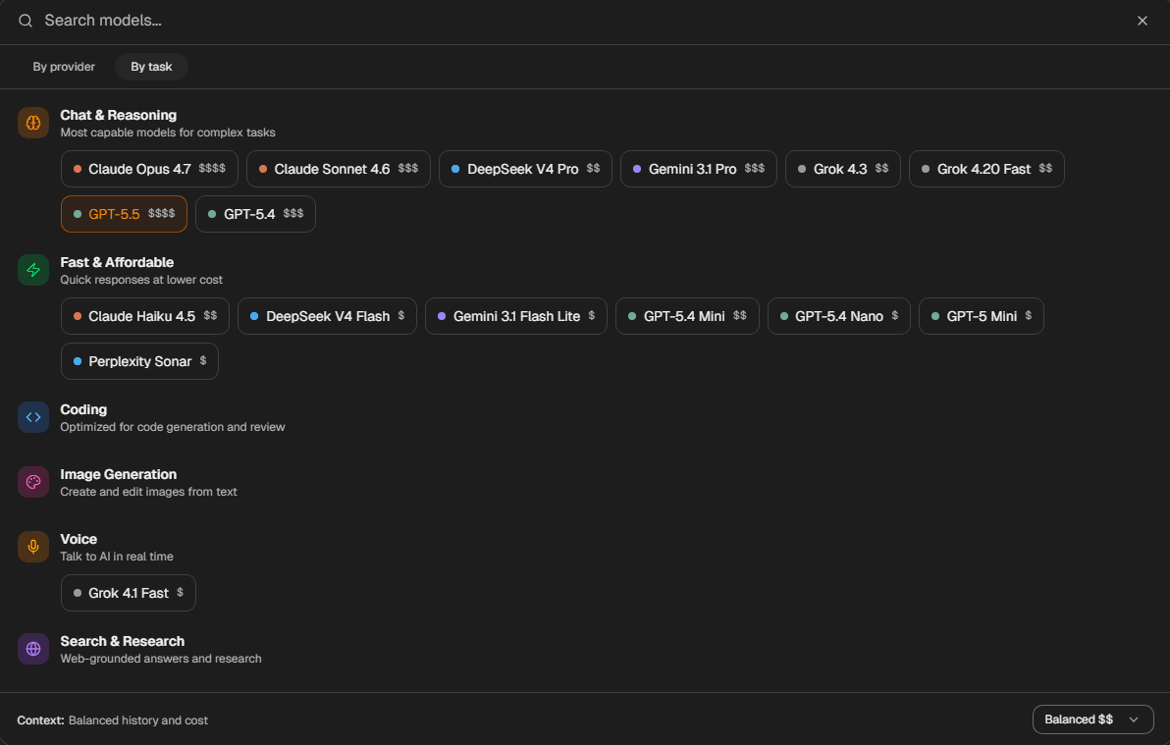Click 'Quick responses at lower cost' text

[141, 280]
